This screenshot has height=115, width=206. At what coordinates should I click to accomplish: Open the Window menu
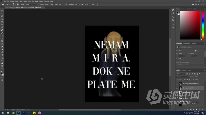click(x=47, y=1)
